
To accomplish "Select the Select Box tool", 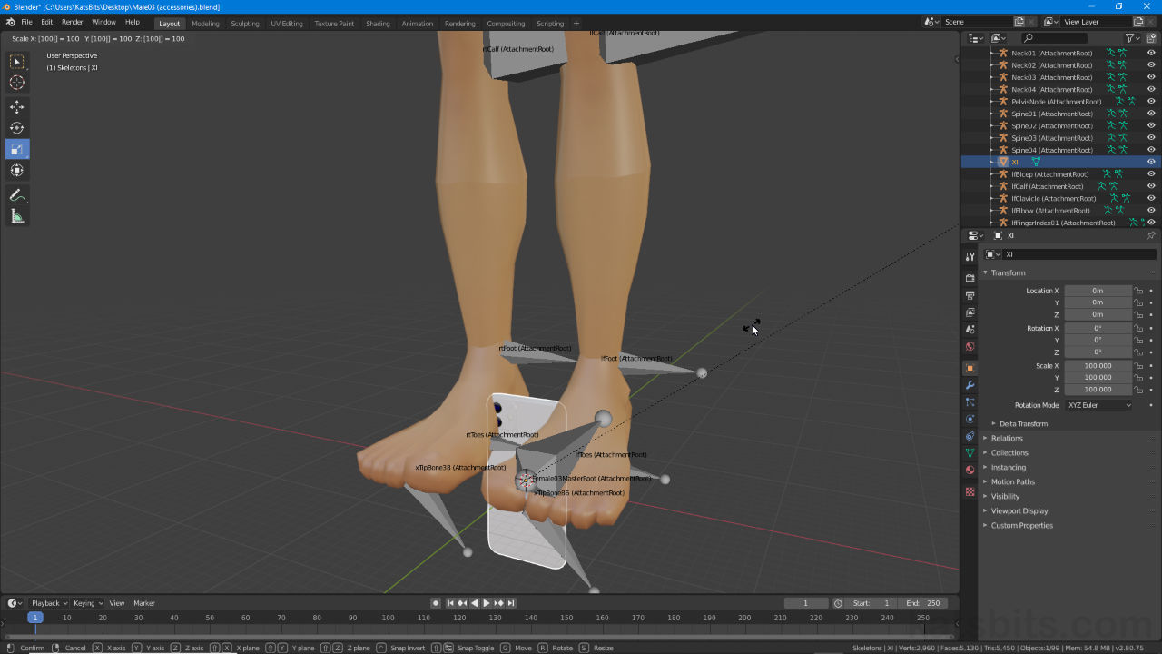I will tap(17, 62).
